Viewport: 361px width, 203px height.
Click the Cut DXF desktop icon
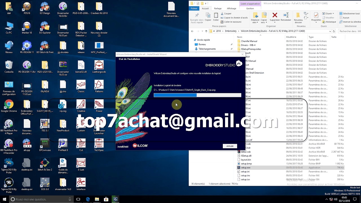[81, 145]
